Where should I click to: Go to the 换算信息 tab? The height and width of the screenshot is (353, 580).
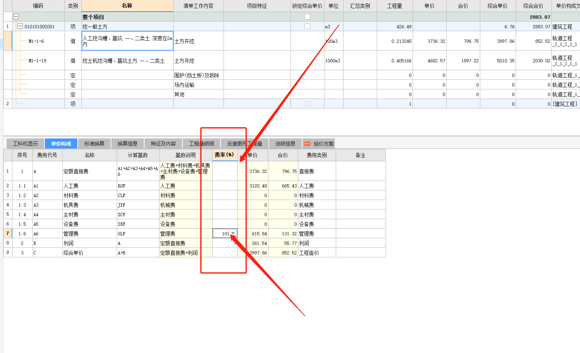click(128, 144)
